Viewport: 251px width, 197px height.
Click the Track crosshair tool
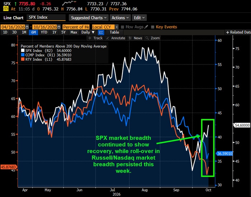coord(96,38)
